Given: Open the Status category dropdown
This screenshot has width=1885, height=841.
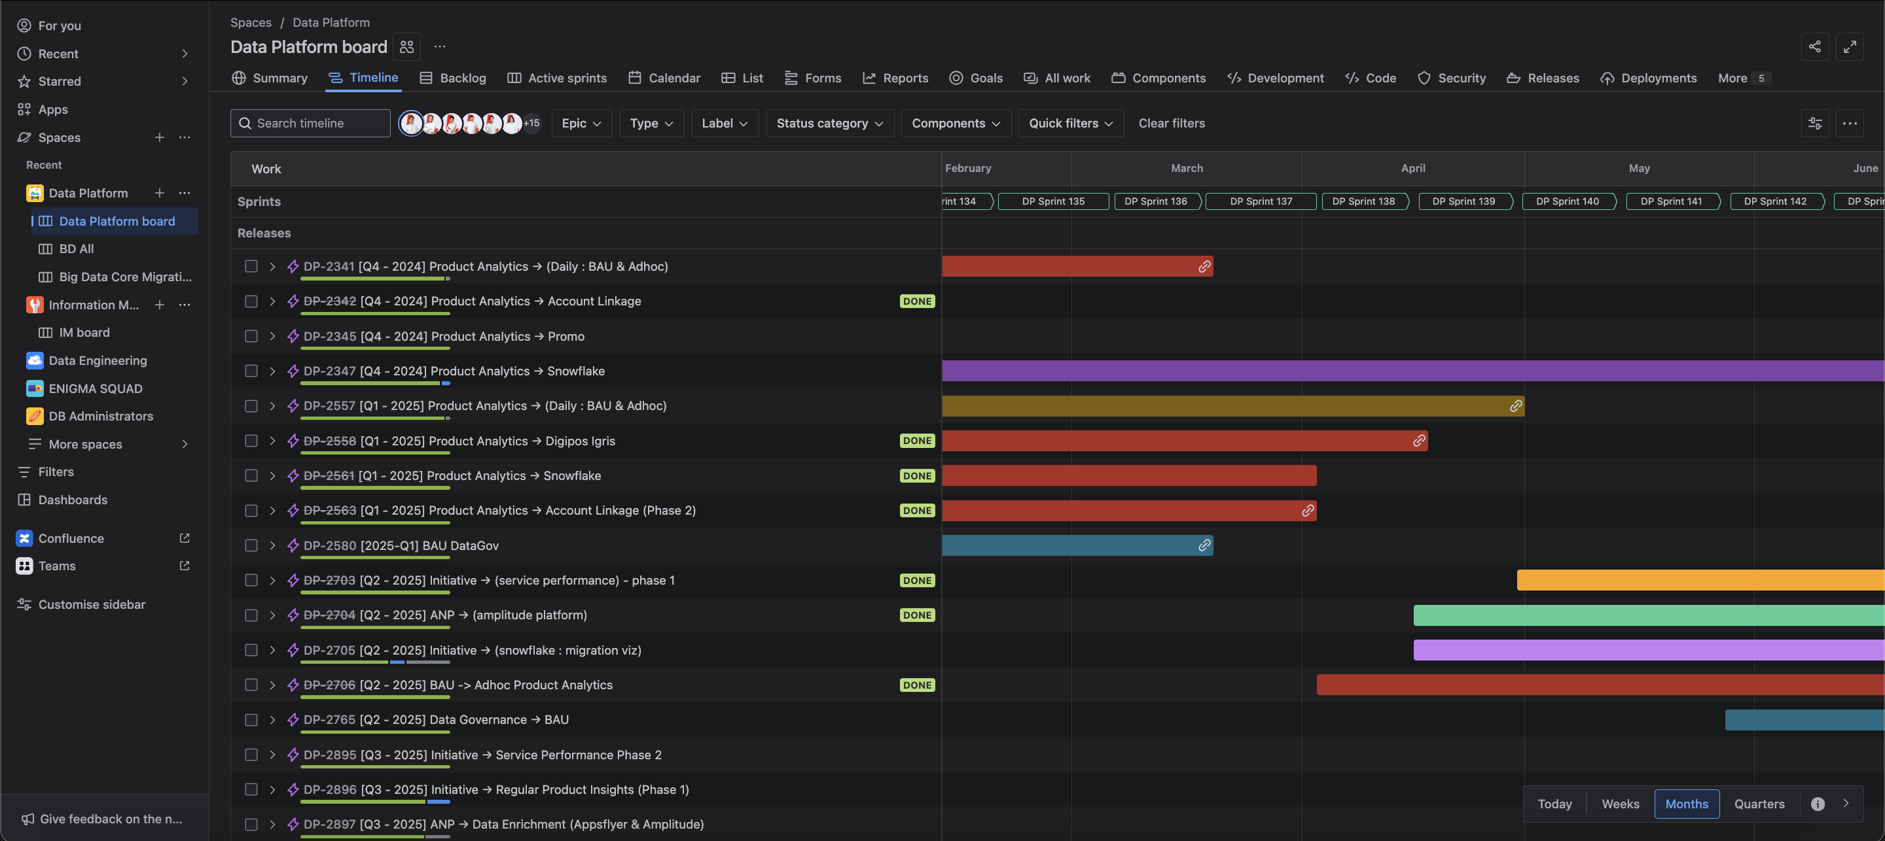Looking at the screenshot, I should point(829,124).
